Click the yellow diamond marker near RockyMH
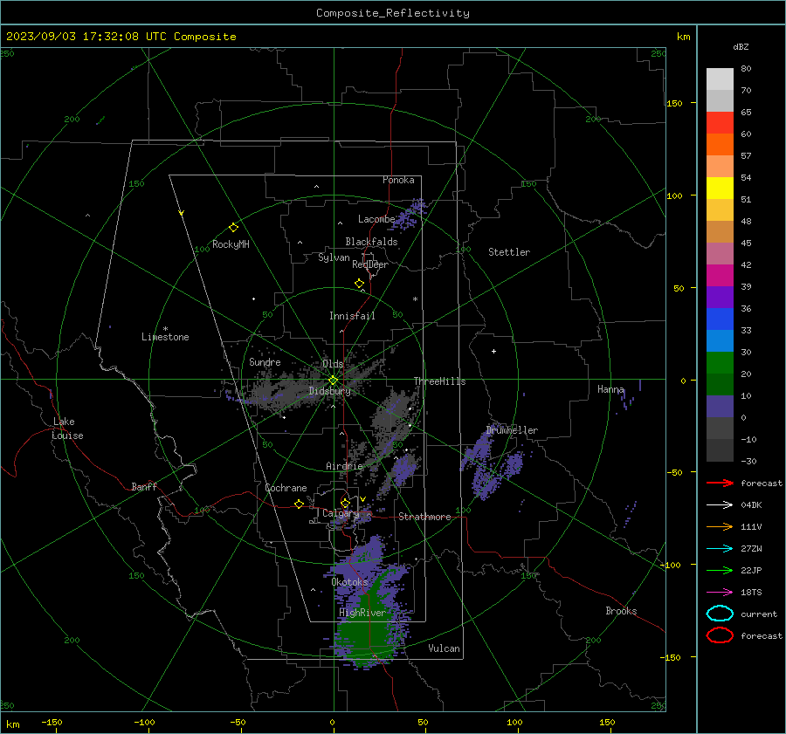 233,228
